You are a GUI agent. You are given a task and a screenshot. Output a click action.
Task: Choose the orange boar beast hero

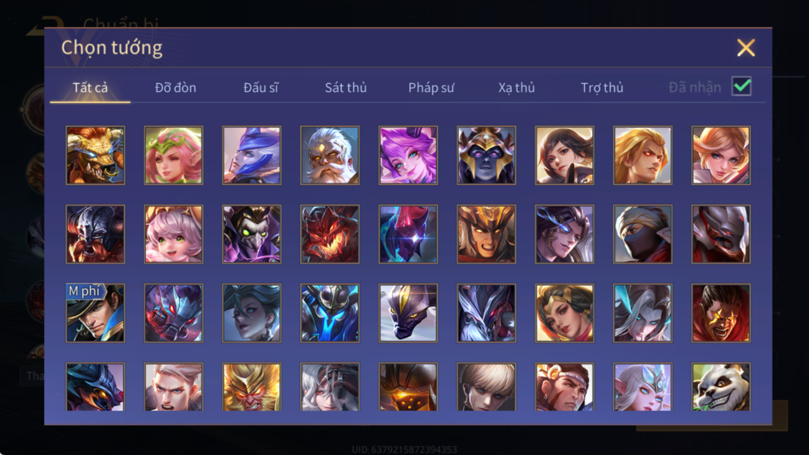[95, 155]
